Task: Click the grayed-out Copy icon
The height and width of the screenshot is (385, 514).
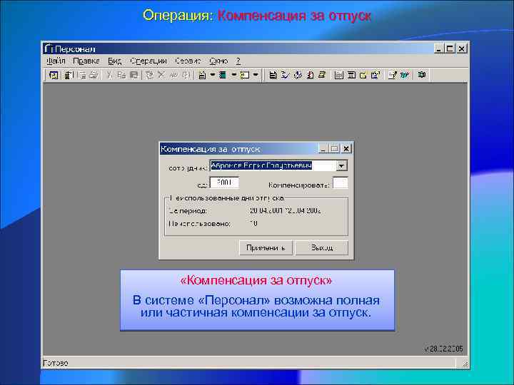Action: 121,75
